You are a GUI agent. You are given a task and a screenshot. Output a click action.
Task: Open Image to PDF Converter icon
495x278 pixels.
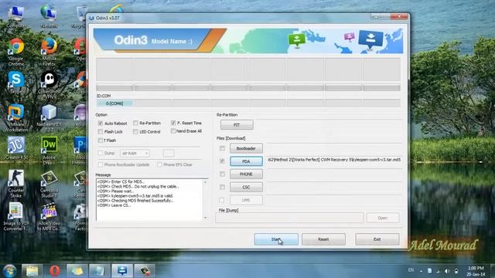15,217
